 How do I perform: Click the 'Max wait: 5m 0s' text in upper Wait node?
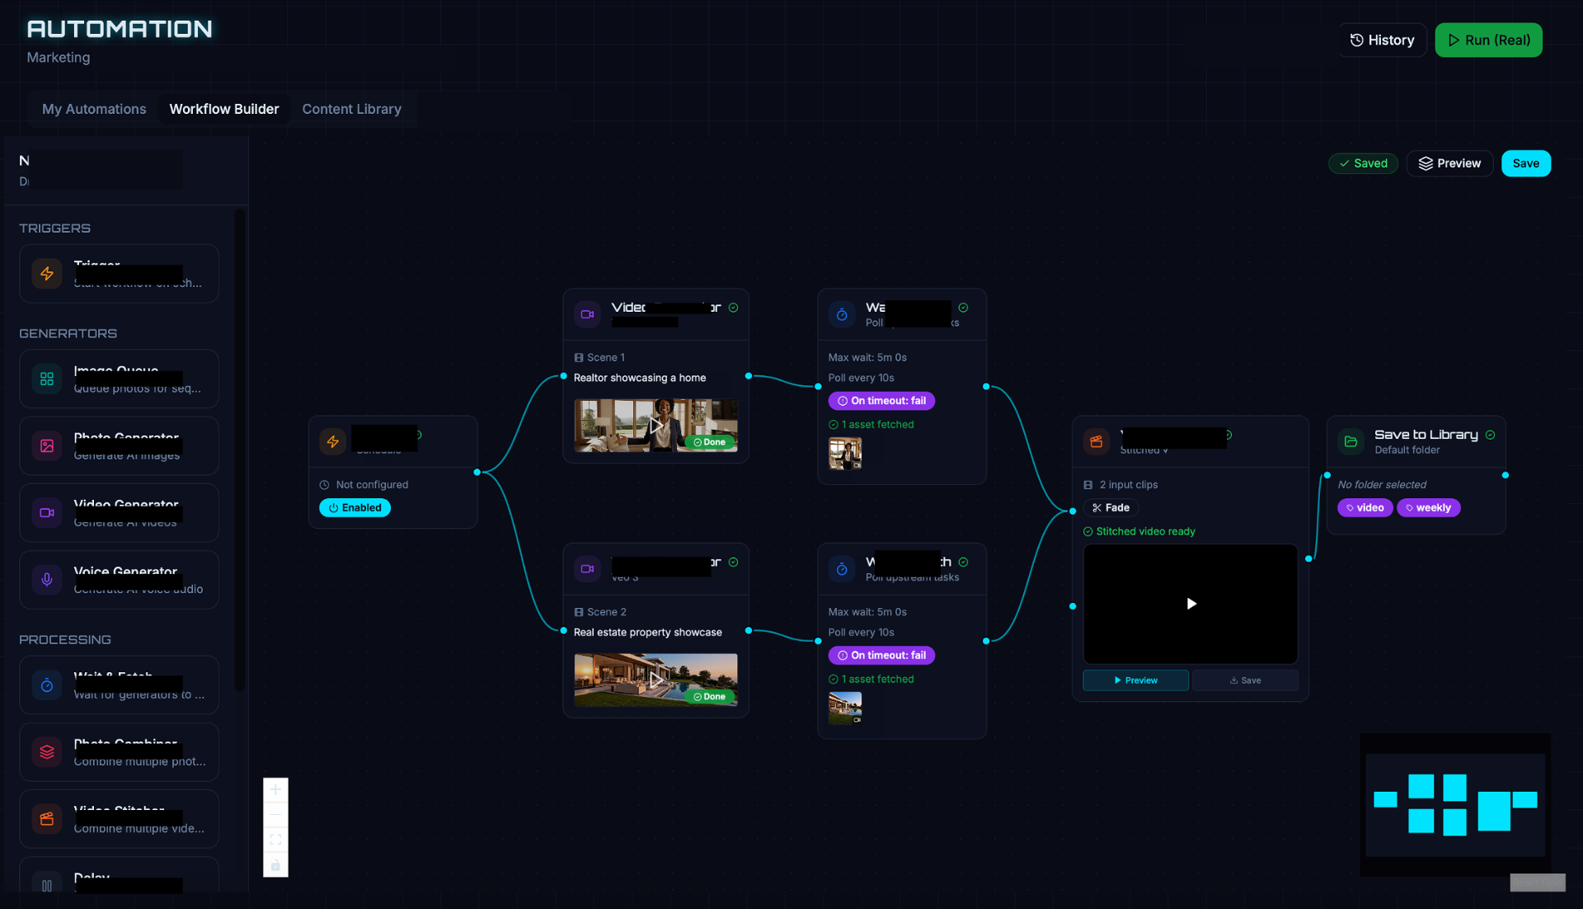click(867, 357)
